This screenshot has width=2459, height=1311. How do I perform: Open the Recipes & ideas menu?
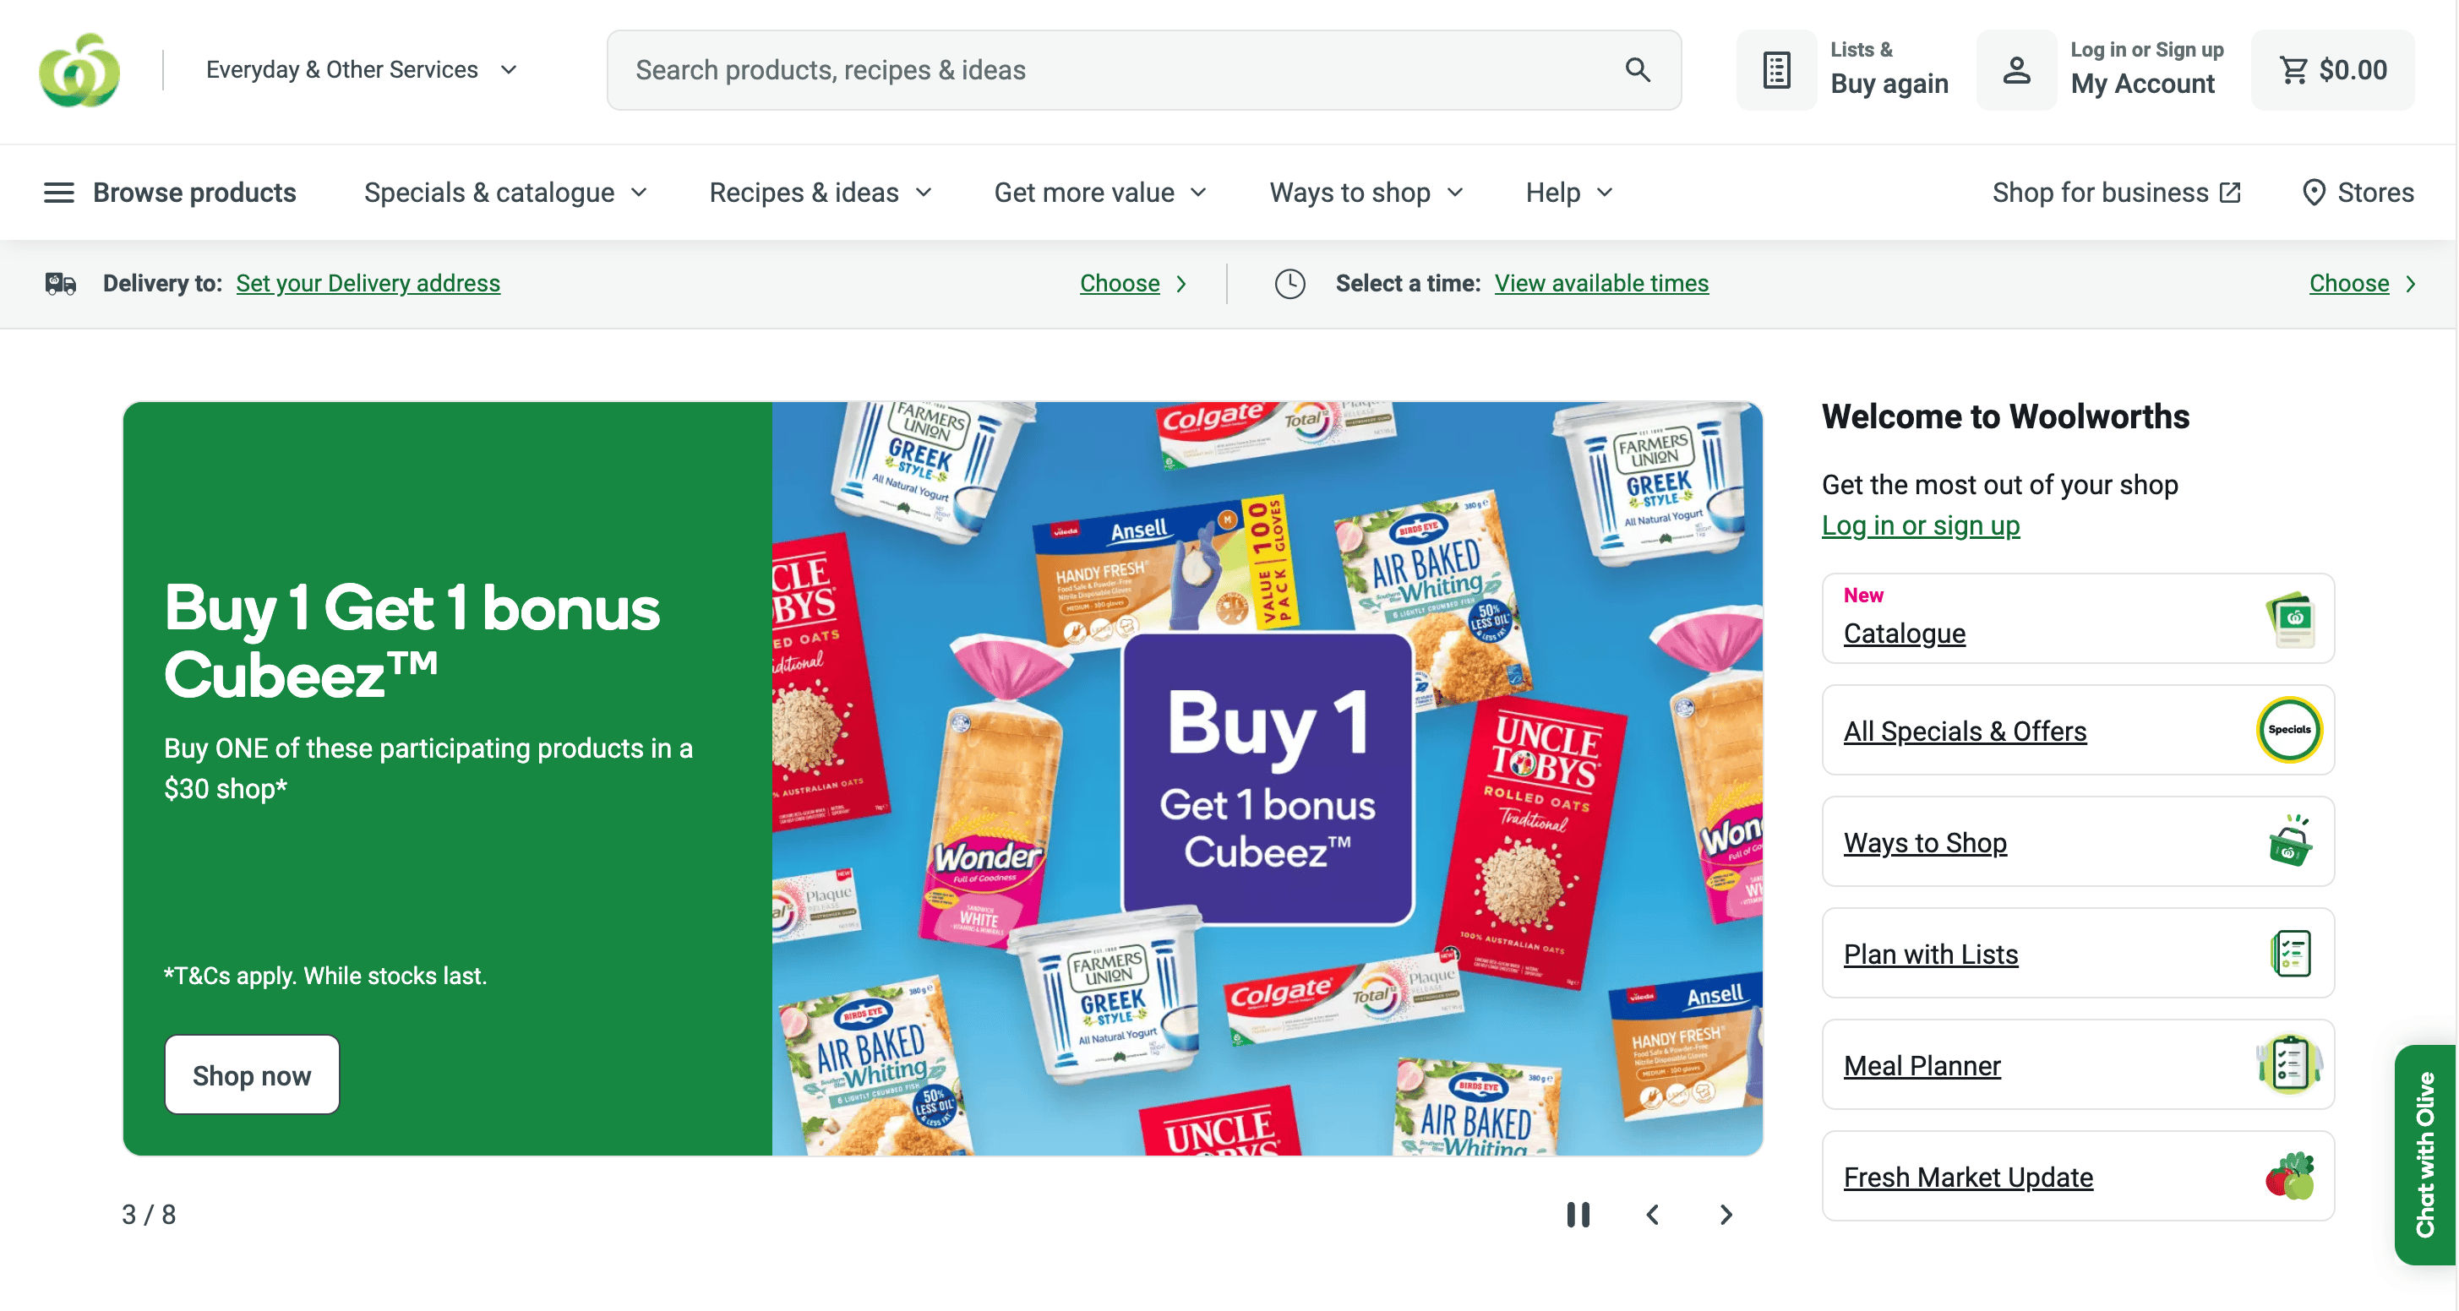pos(820,193)
